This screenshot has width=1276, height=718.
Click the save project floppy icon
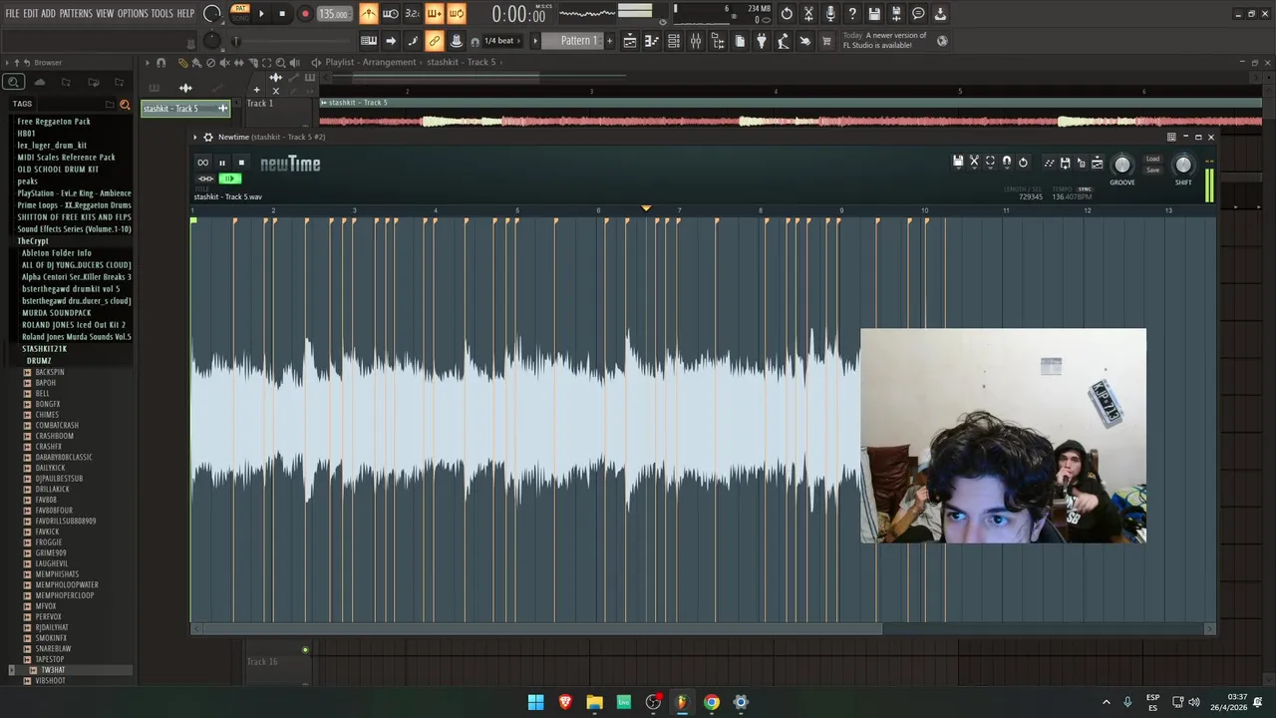[874, 14]
